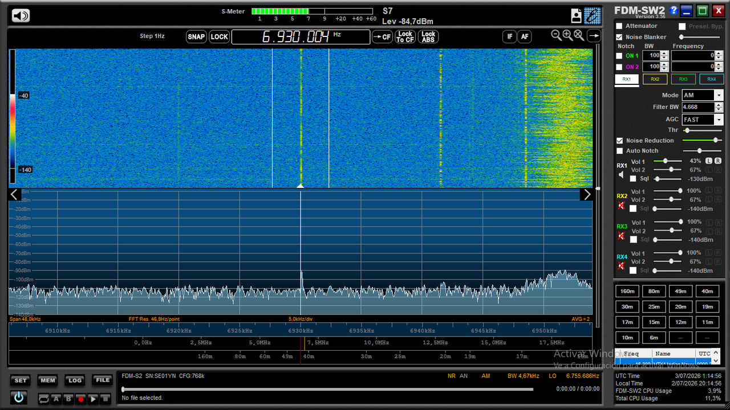Mute audio with the speaker icon at top left
The height and width of the screenshot is (410, 730).
[x=21, y=16]
